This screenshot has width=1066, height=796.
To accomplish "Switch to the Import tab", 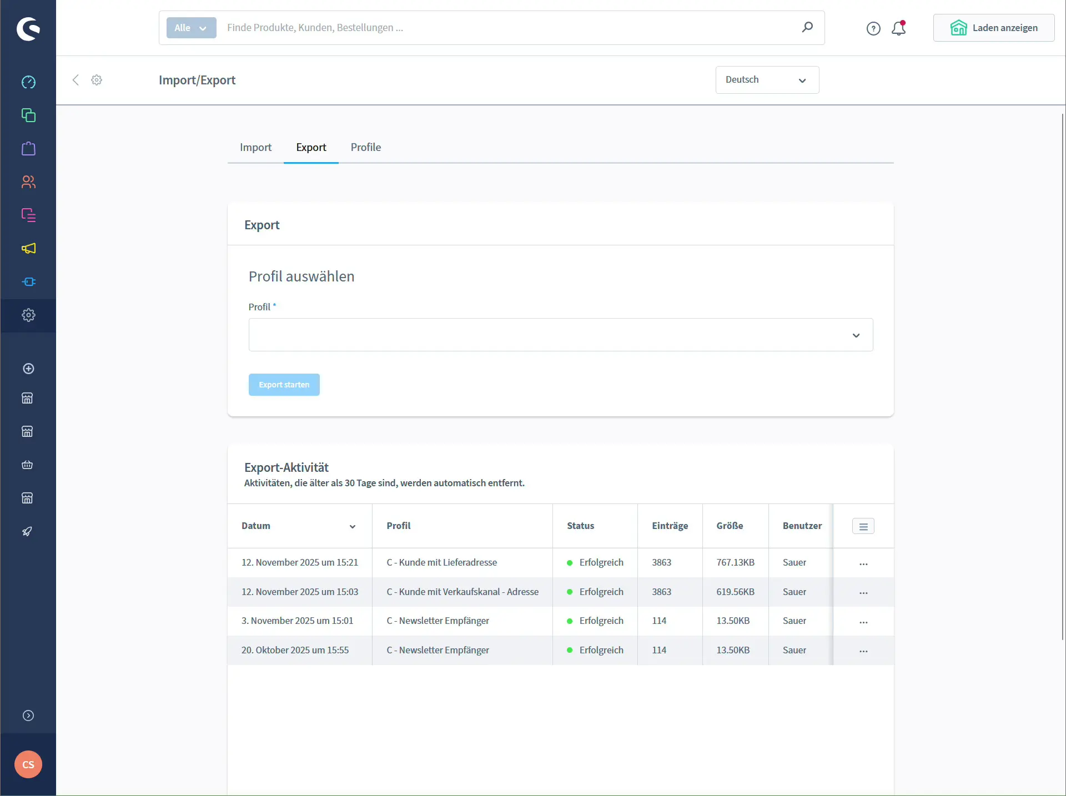I will (x=255, y=147).
